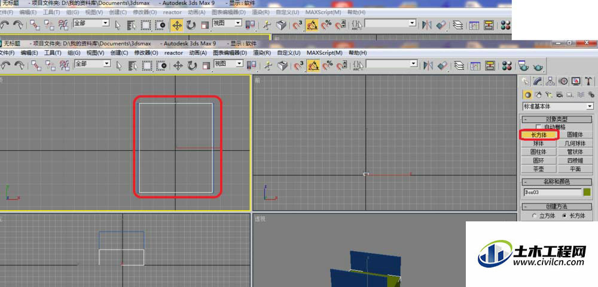Activate Select and Rotate tool in front window
Image resolution: width=598 pixels, height=287 pixels.
tap(192, 66)
